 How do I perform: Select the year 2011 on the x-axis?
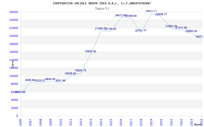click(71, 122)
